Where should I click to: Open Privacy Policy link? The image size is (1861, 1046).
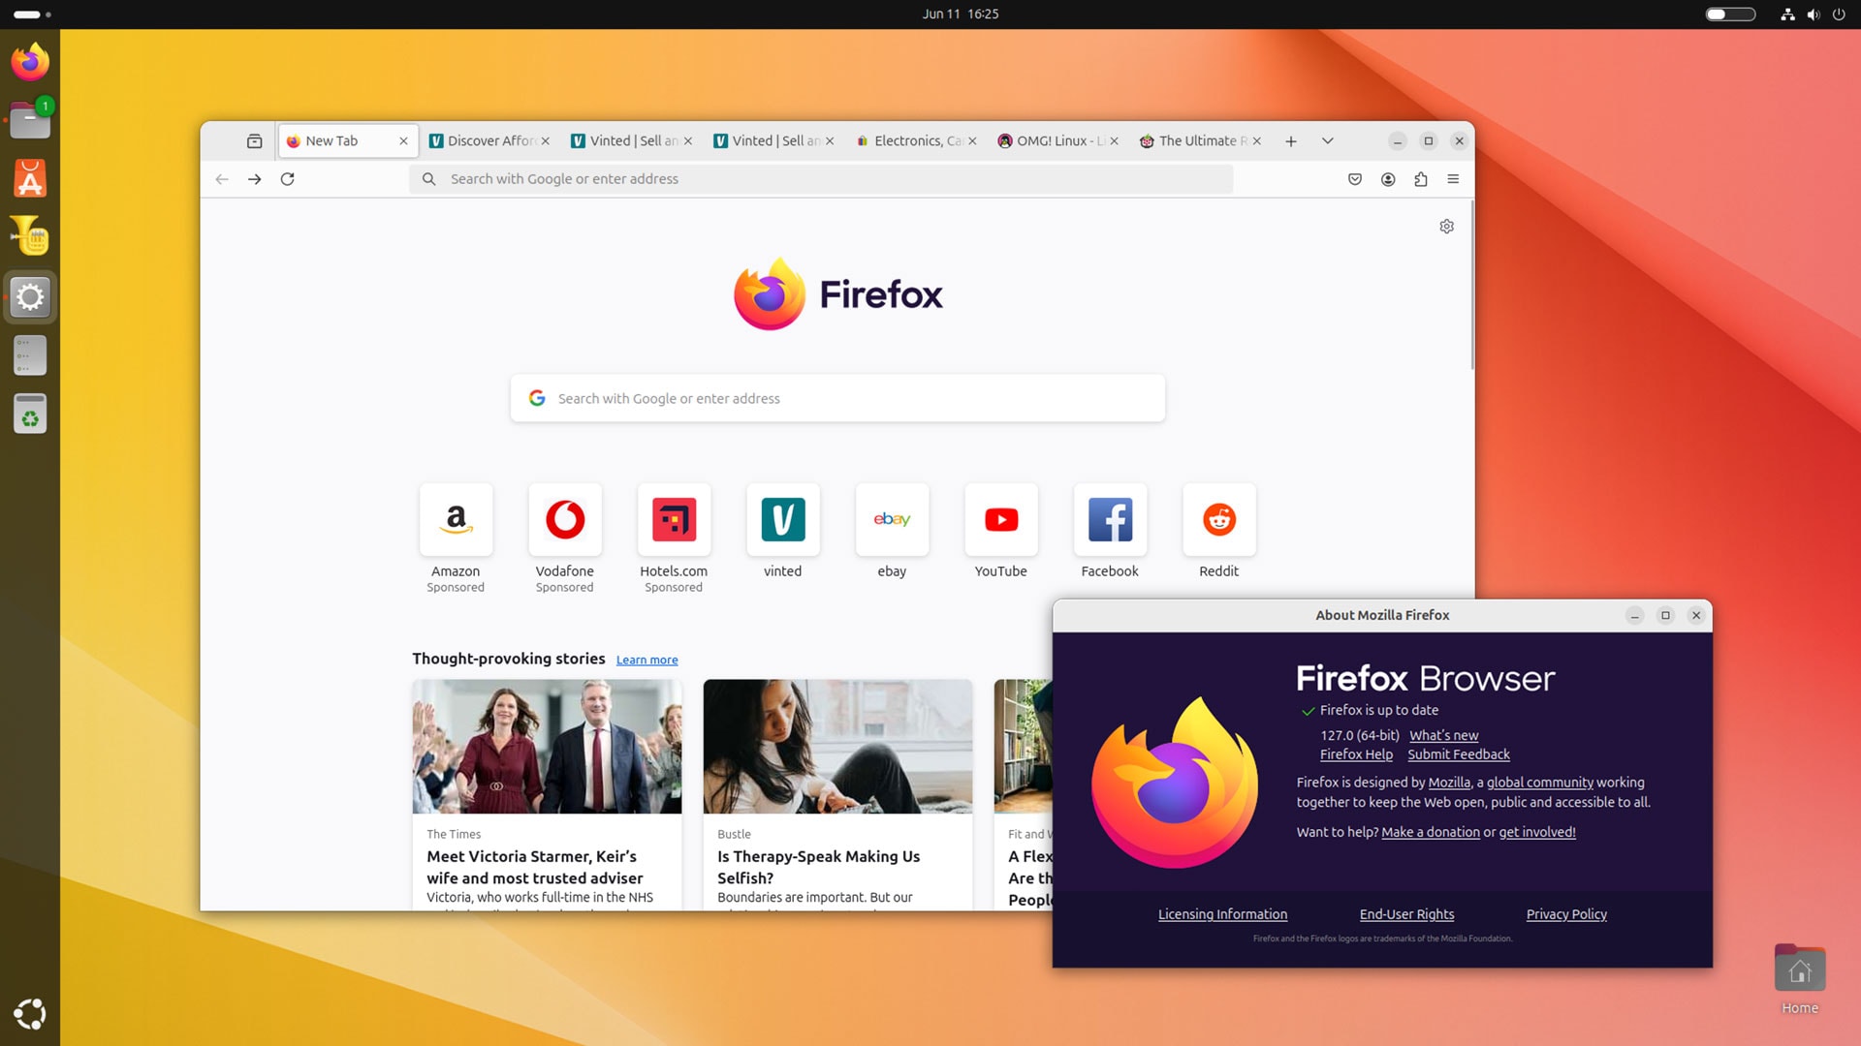(1566, 914)
